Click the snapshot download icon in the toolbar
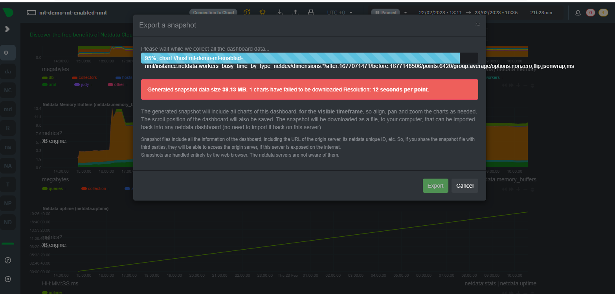This screenshot has width=615, height=294. 280,12
